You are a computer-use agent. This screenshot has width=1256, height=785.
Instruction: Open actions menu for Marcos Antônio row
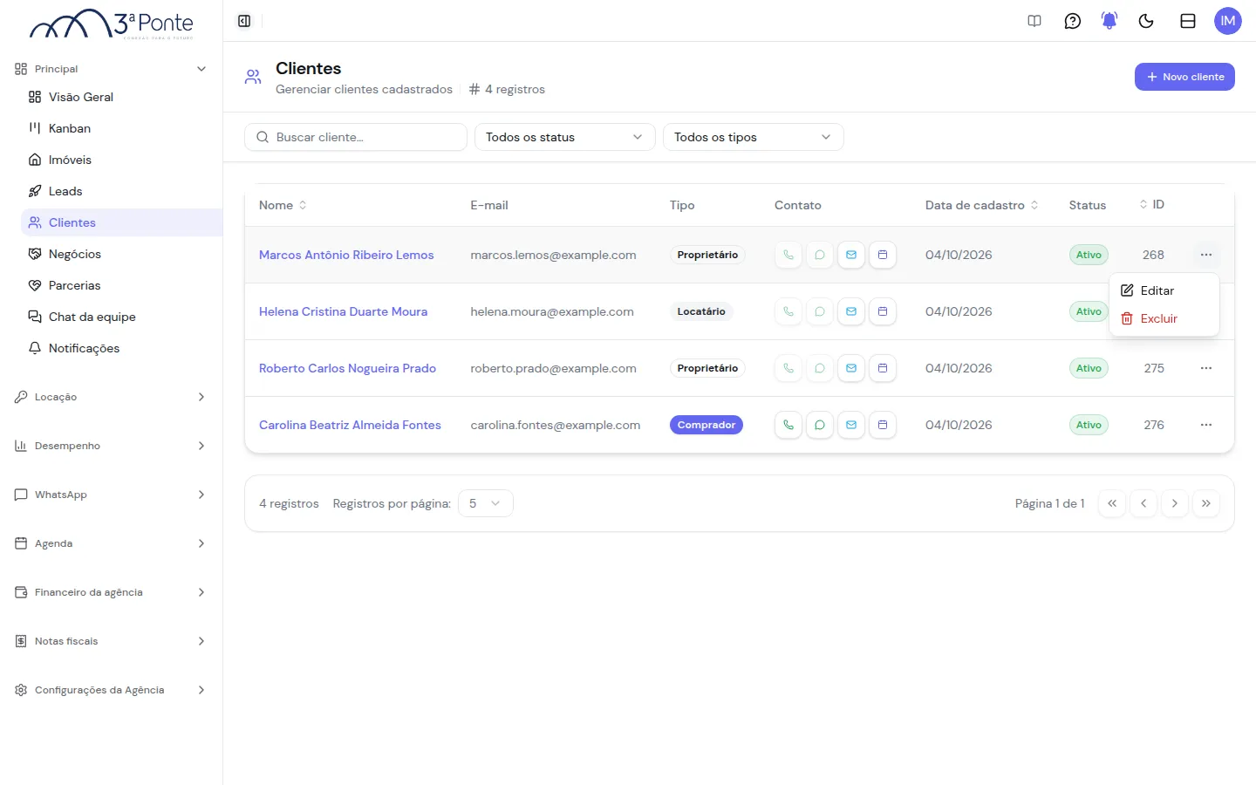point(1206,255)
